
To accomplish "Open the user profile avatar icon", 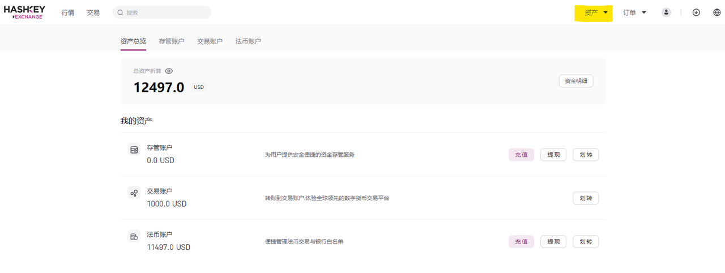I will (666, 12).
